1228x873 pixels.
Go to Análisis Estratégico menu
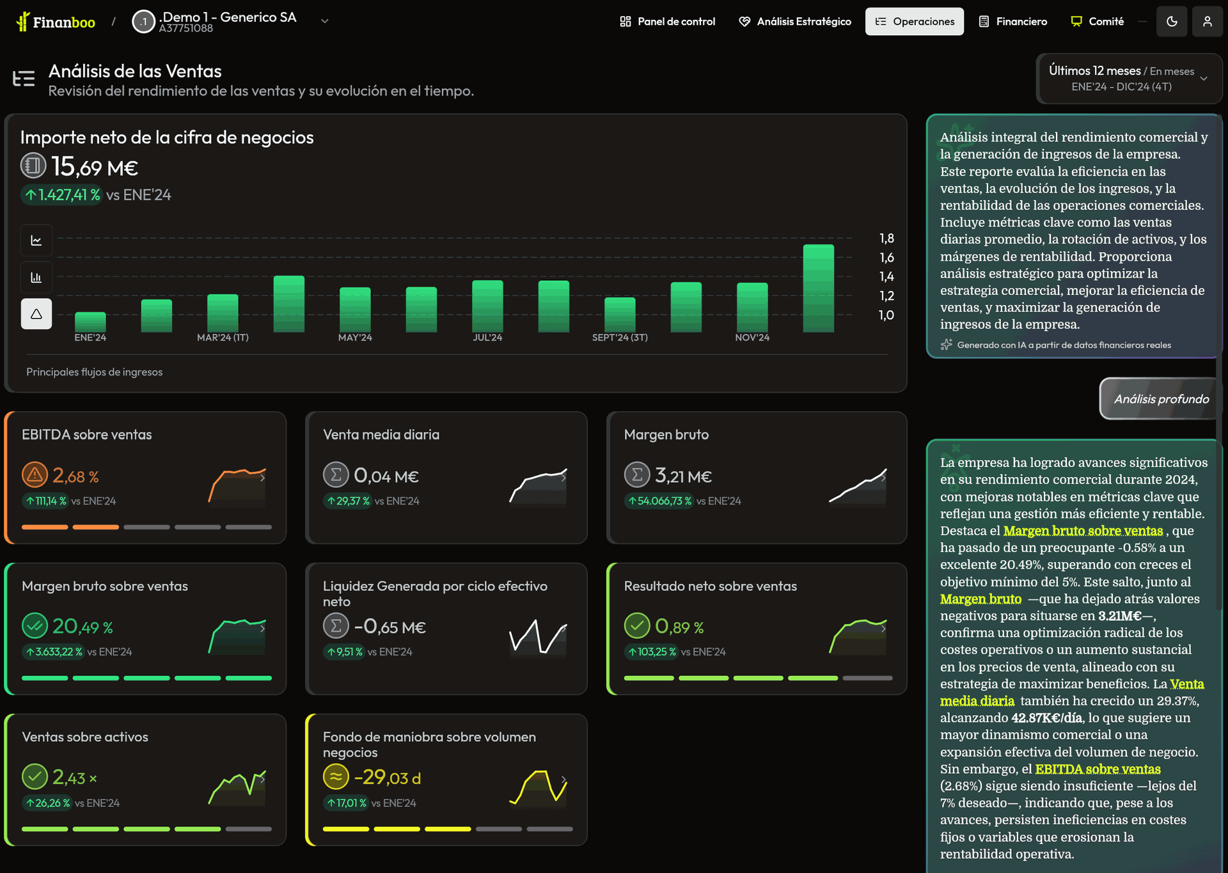(795, 22)
